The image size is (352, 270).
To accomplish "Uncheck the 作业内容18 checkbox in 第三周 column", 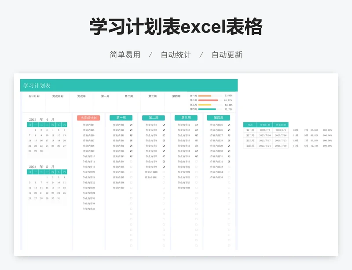I will click(x=196, y=156).
